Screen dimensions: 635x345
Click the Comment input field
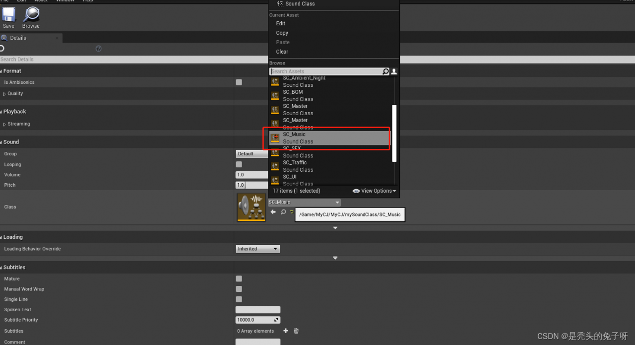pos(258,342)
